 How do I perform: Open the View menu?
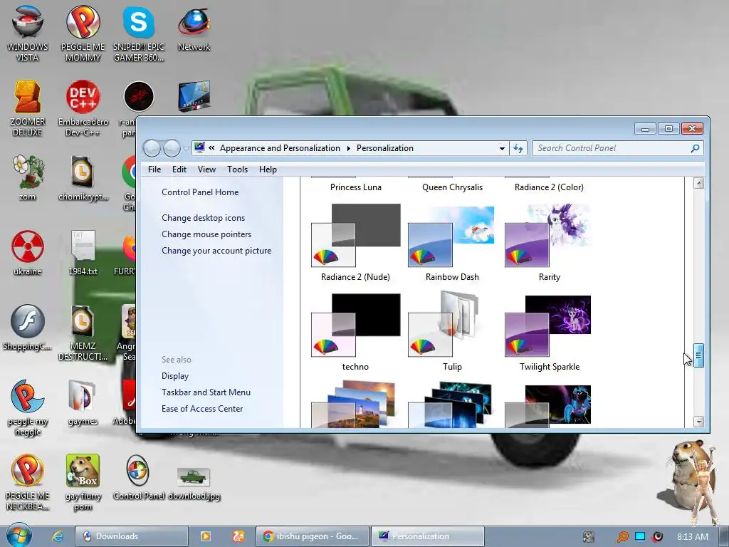coord(206,170)
